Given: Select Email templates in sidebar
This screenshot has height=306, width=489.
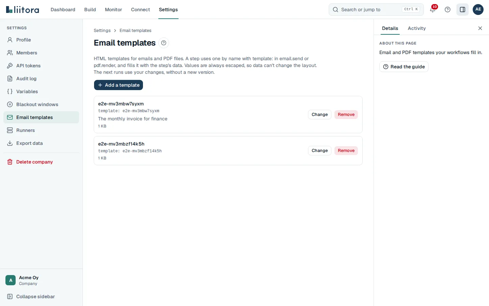Looking at the screenshot, I should point(41,117).
